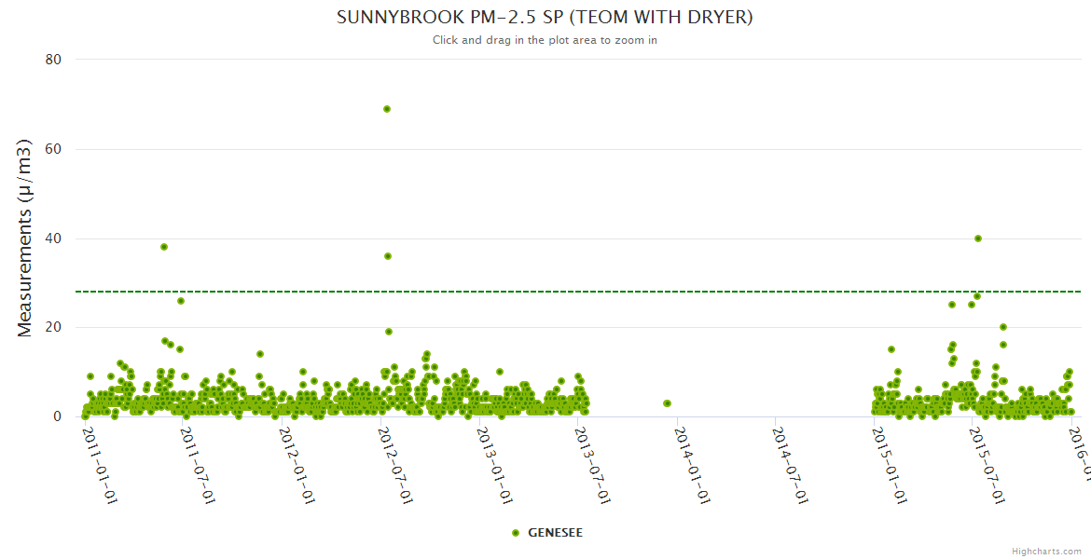1091x559 pixels.
Task: Click the early-2015 data point near value 15
Action: point(891,349)
